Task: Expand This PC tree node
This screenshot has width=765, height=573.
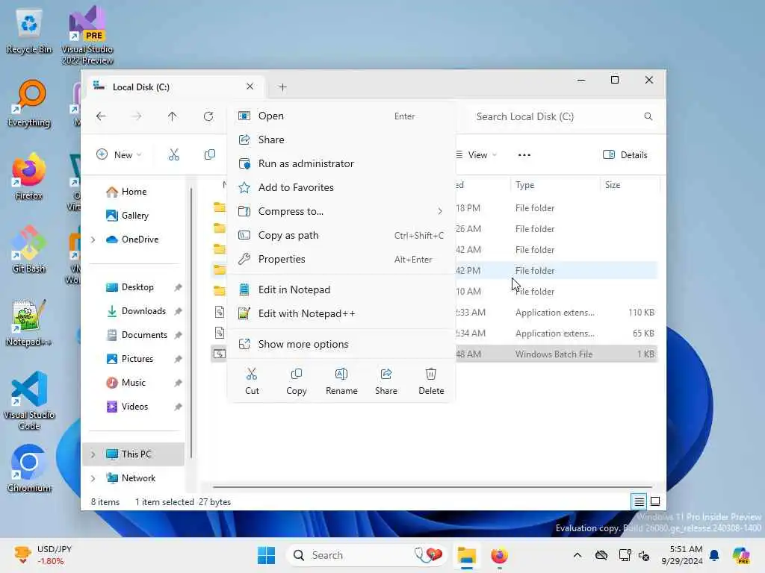Action: point(93,454)
